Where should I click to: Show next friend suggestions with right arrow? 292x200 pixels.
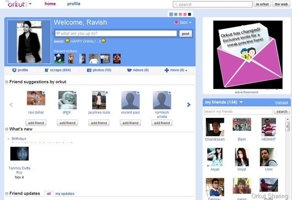(x=188, y=105)
